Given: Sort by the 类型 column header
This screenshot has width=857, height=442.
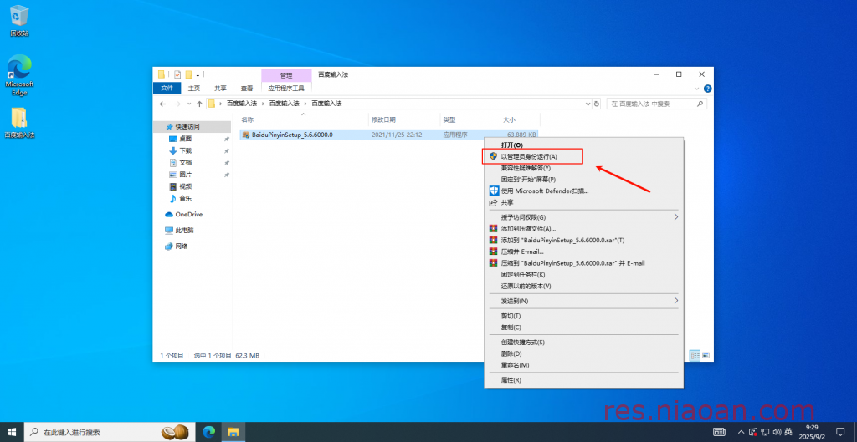Looking at the screenshot, I should 449,119.
